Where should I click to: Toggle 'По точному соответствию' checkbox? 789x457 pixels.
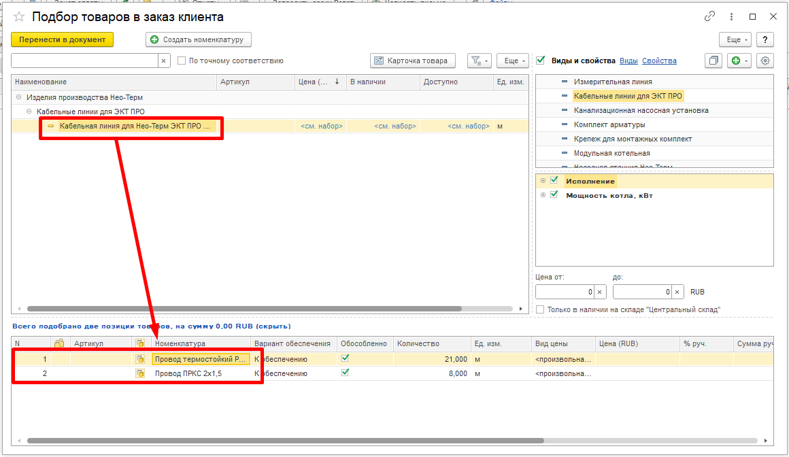tap(182, 61)
